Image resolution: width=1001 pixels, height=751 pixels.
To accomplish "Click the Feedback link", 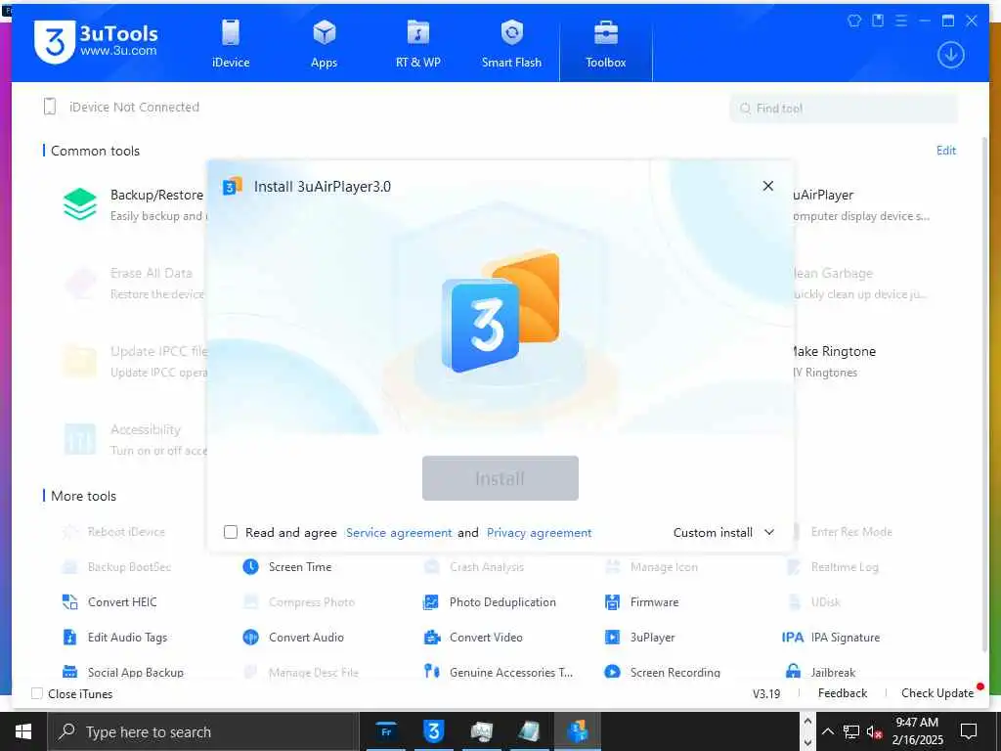I will click(842, 693).
